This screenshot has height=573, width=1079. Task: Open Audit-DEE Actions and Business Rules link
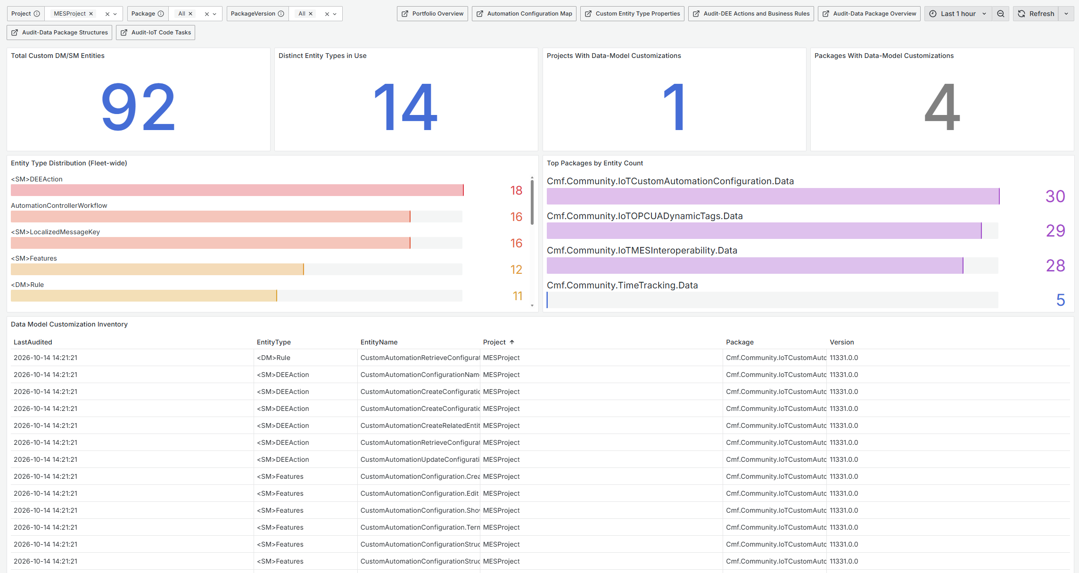click(x=751, y=14)
